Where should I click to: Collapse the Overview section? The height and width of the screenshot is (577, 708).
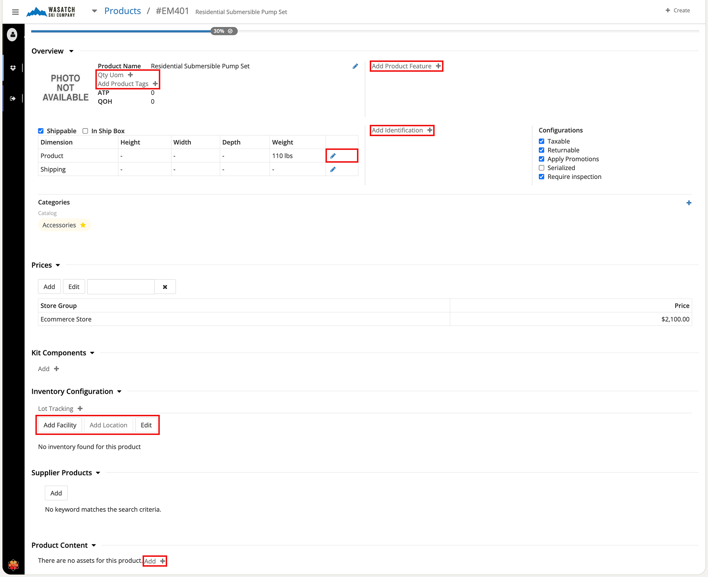point(71,52)
